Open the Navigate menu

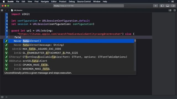click(45, 2)
